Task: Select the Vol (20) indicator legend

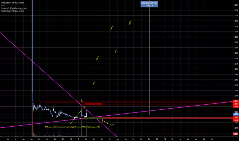Action: [x=3, y=5]
